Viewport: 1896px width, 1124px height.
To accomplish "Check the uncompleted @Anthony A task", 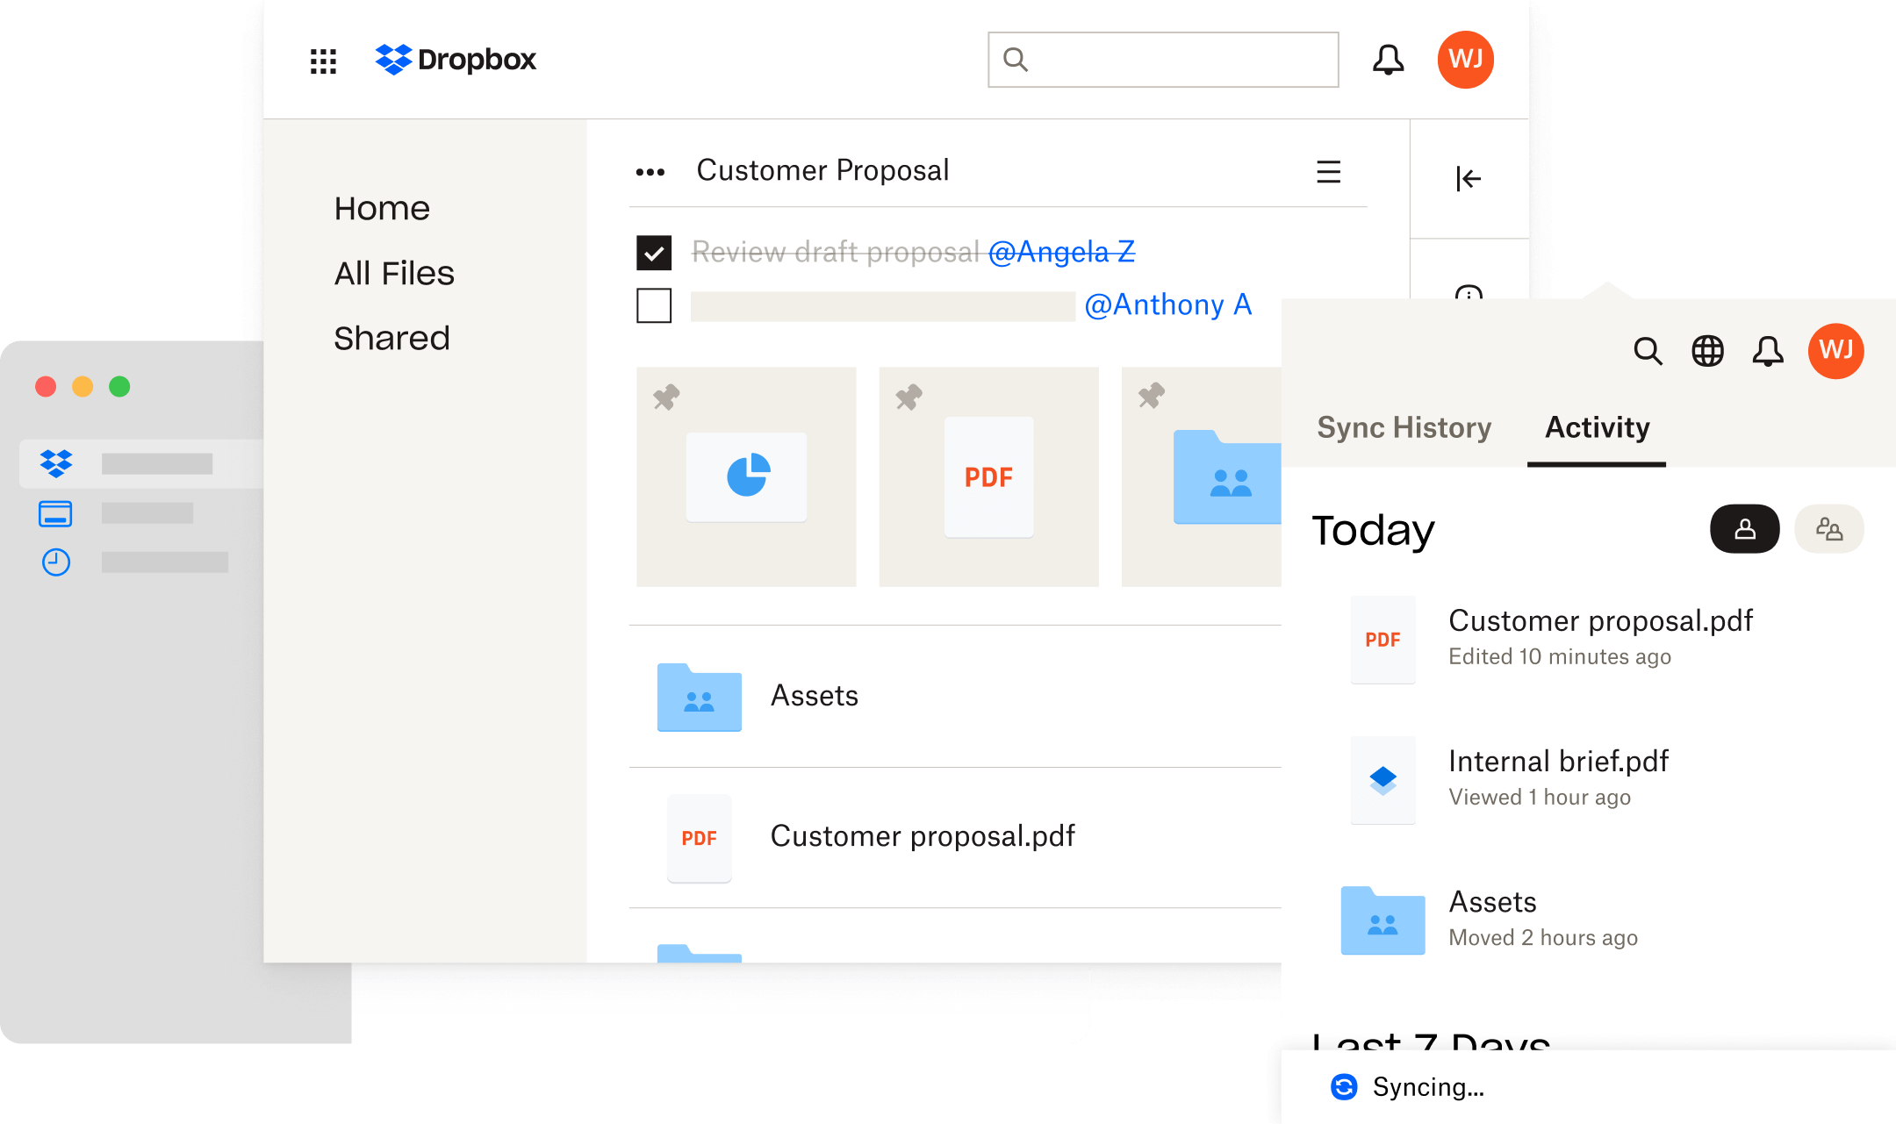I will tap(653, 305).
